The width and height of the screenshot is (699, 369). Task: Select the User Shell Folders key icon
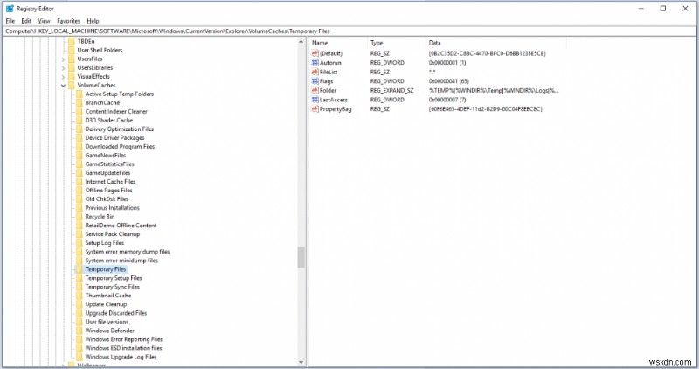[72, 50]
